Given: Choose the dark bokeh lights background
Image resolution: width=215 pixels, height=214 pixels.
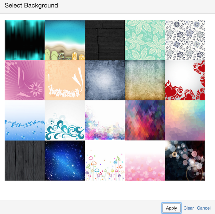Looking at the screenshot, I should click(185, 160).
